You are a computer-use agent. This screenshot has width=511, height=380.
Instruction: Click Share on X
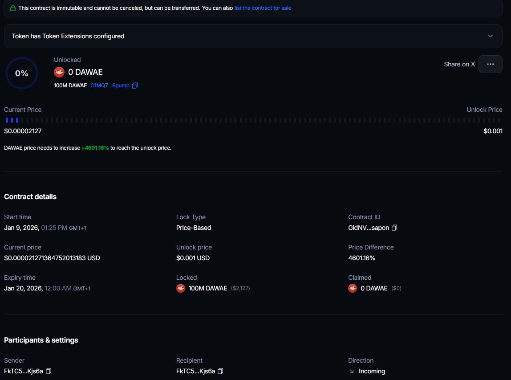point(459,64)
